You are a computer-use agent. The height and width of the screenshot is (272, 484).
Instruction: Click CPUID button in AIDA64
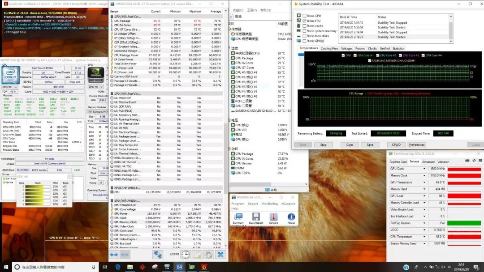tap(396, 145)
